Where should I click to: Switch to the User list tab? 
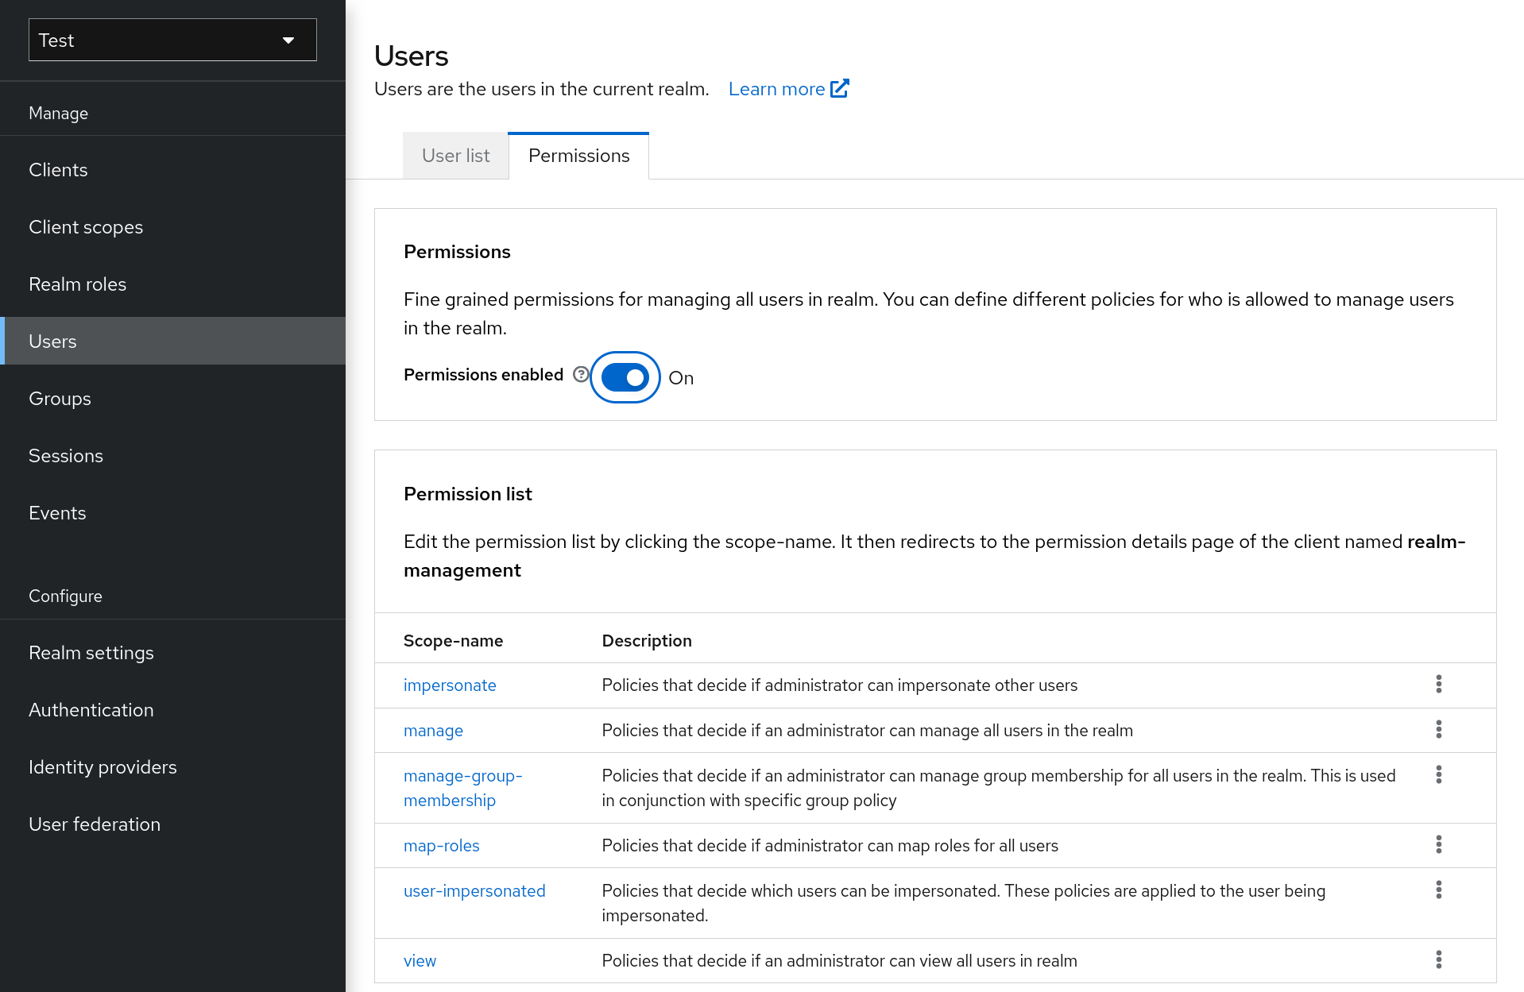pyautogui.click(x=455, y=156)
